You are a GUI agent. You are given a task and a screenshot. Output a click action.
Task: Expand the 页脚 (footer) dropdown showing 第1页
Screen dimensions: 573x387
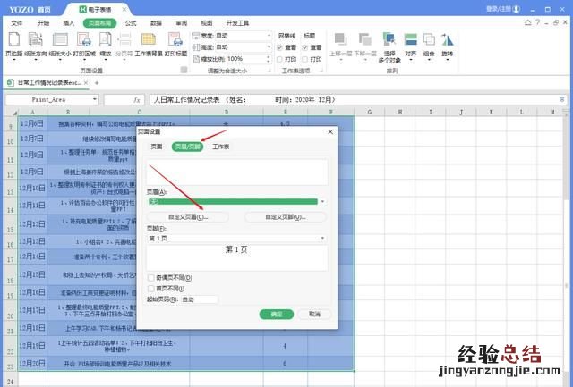322,239
